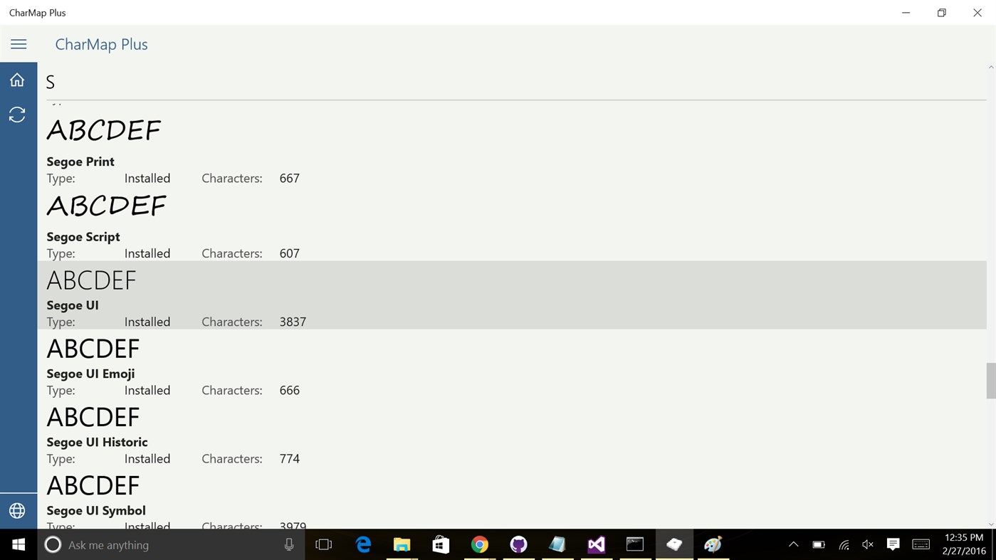Expand hidden system tray icons

pos(793,544)
